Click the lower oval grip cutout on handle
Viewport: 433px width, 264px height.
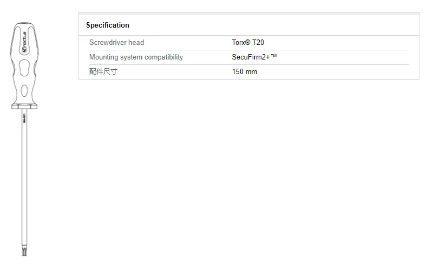(24, 90)
